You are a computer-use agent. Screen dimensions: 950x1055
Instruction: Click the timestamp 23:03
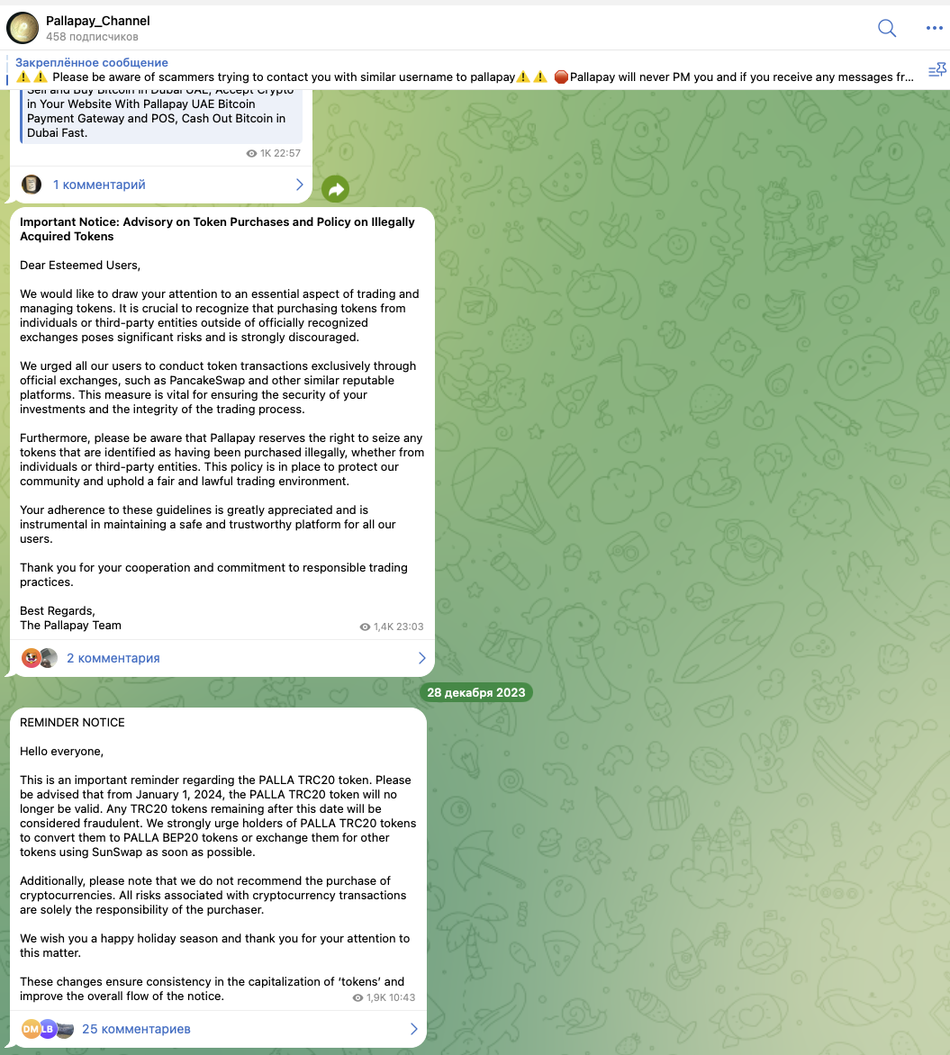(410, 627)
